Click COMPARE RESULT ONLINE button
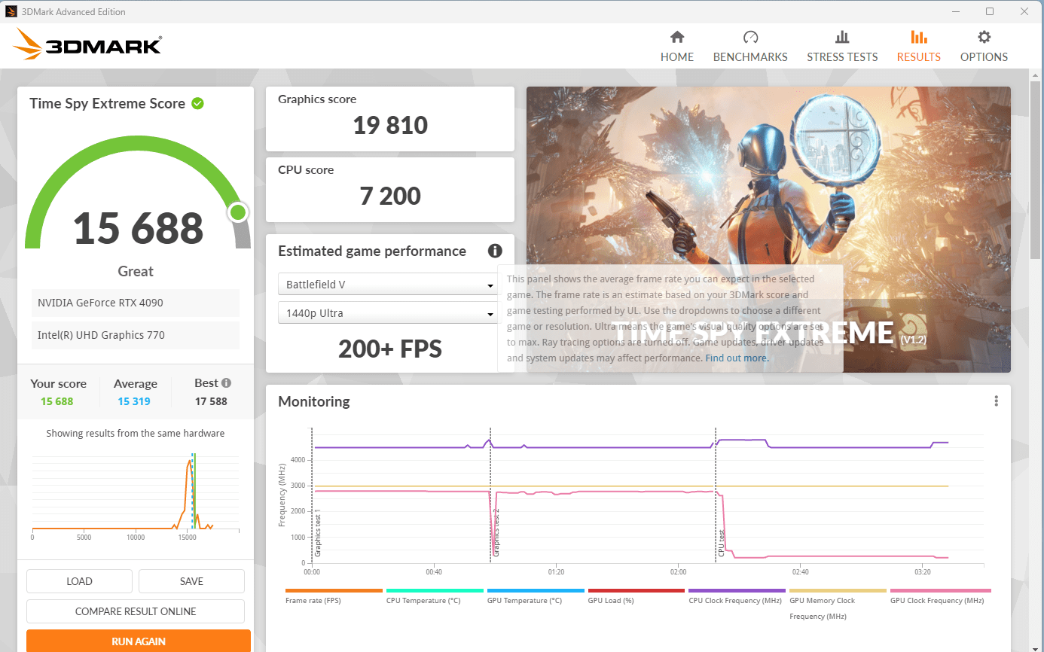 click(x=136, y=611)
